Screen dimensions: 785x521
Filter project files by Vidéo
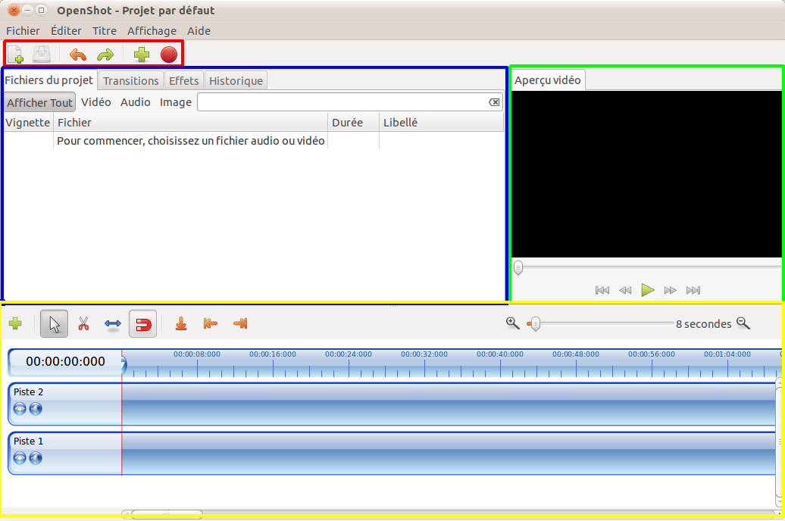96,102
